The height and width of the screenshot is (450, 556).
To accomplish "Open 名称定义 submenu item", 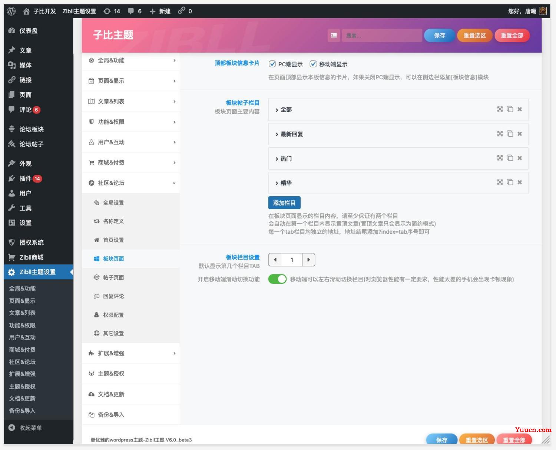I will (131, 221).
